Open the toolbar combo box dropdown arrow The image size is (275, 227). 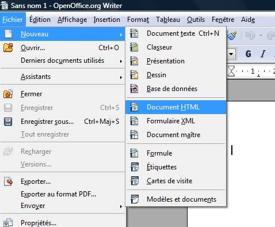point(231,54)
